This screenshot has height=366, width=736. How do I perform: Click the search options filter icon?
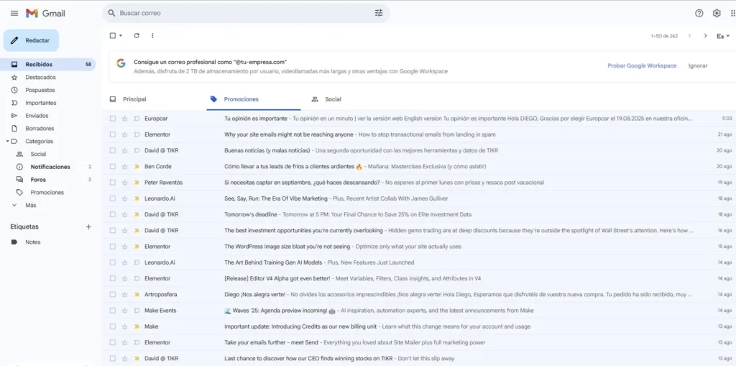(379, 13)
